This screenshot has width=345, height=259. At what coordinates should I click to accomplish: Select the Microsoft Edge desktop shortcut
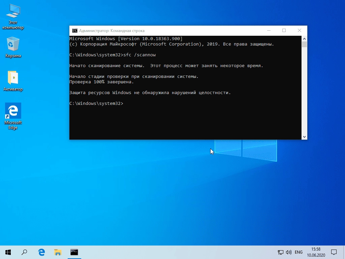pyautogui.click(x=13, y=116)
